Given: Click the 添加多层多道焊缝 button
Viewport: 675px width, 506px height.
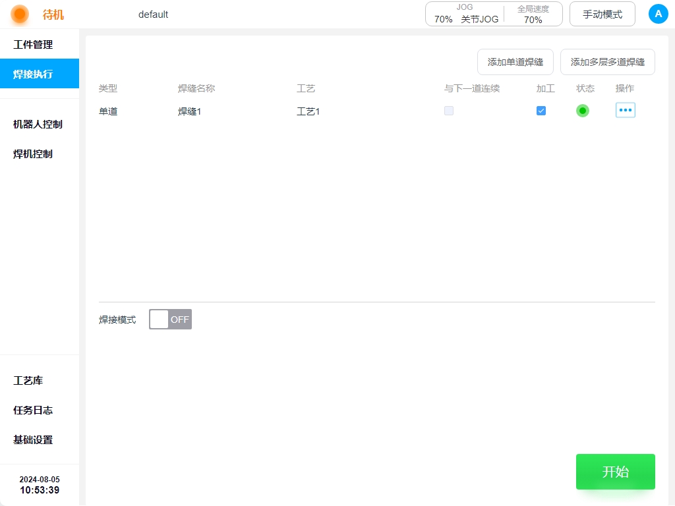Looking at the screenshot, I should point(607,62).
